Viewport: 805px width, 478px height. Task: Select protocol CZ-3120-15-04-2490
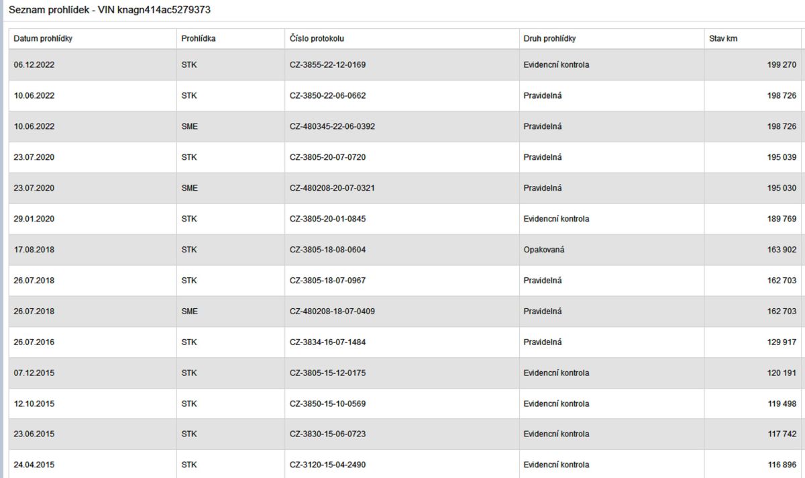(x=327, y=465)
